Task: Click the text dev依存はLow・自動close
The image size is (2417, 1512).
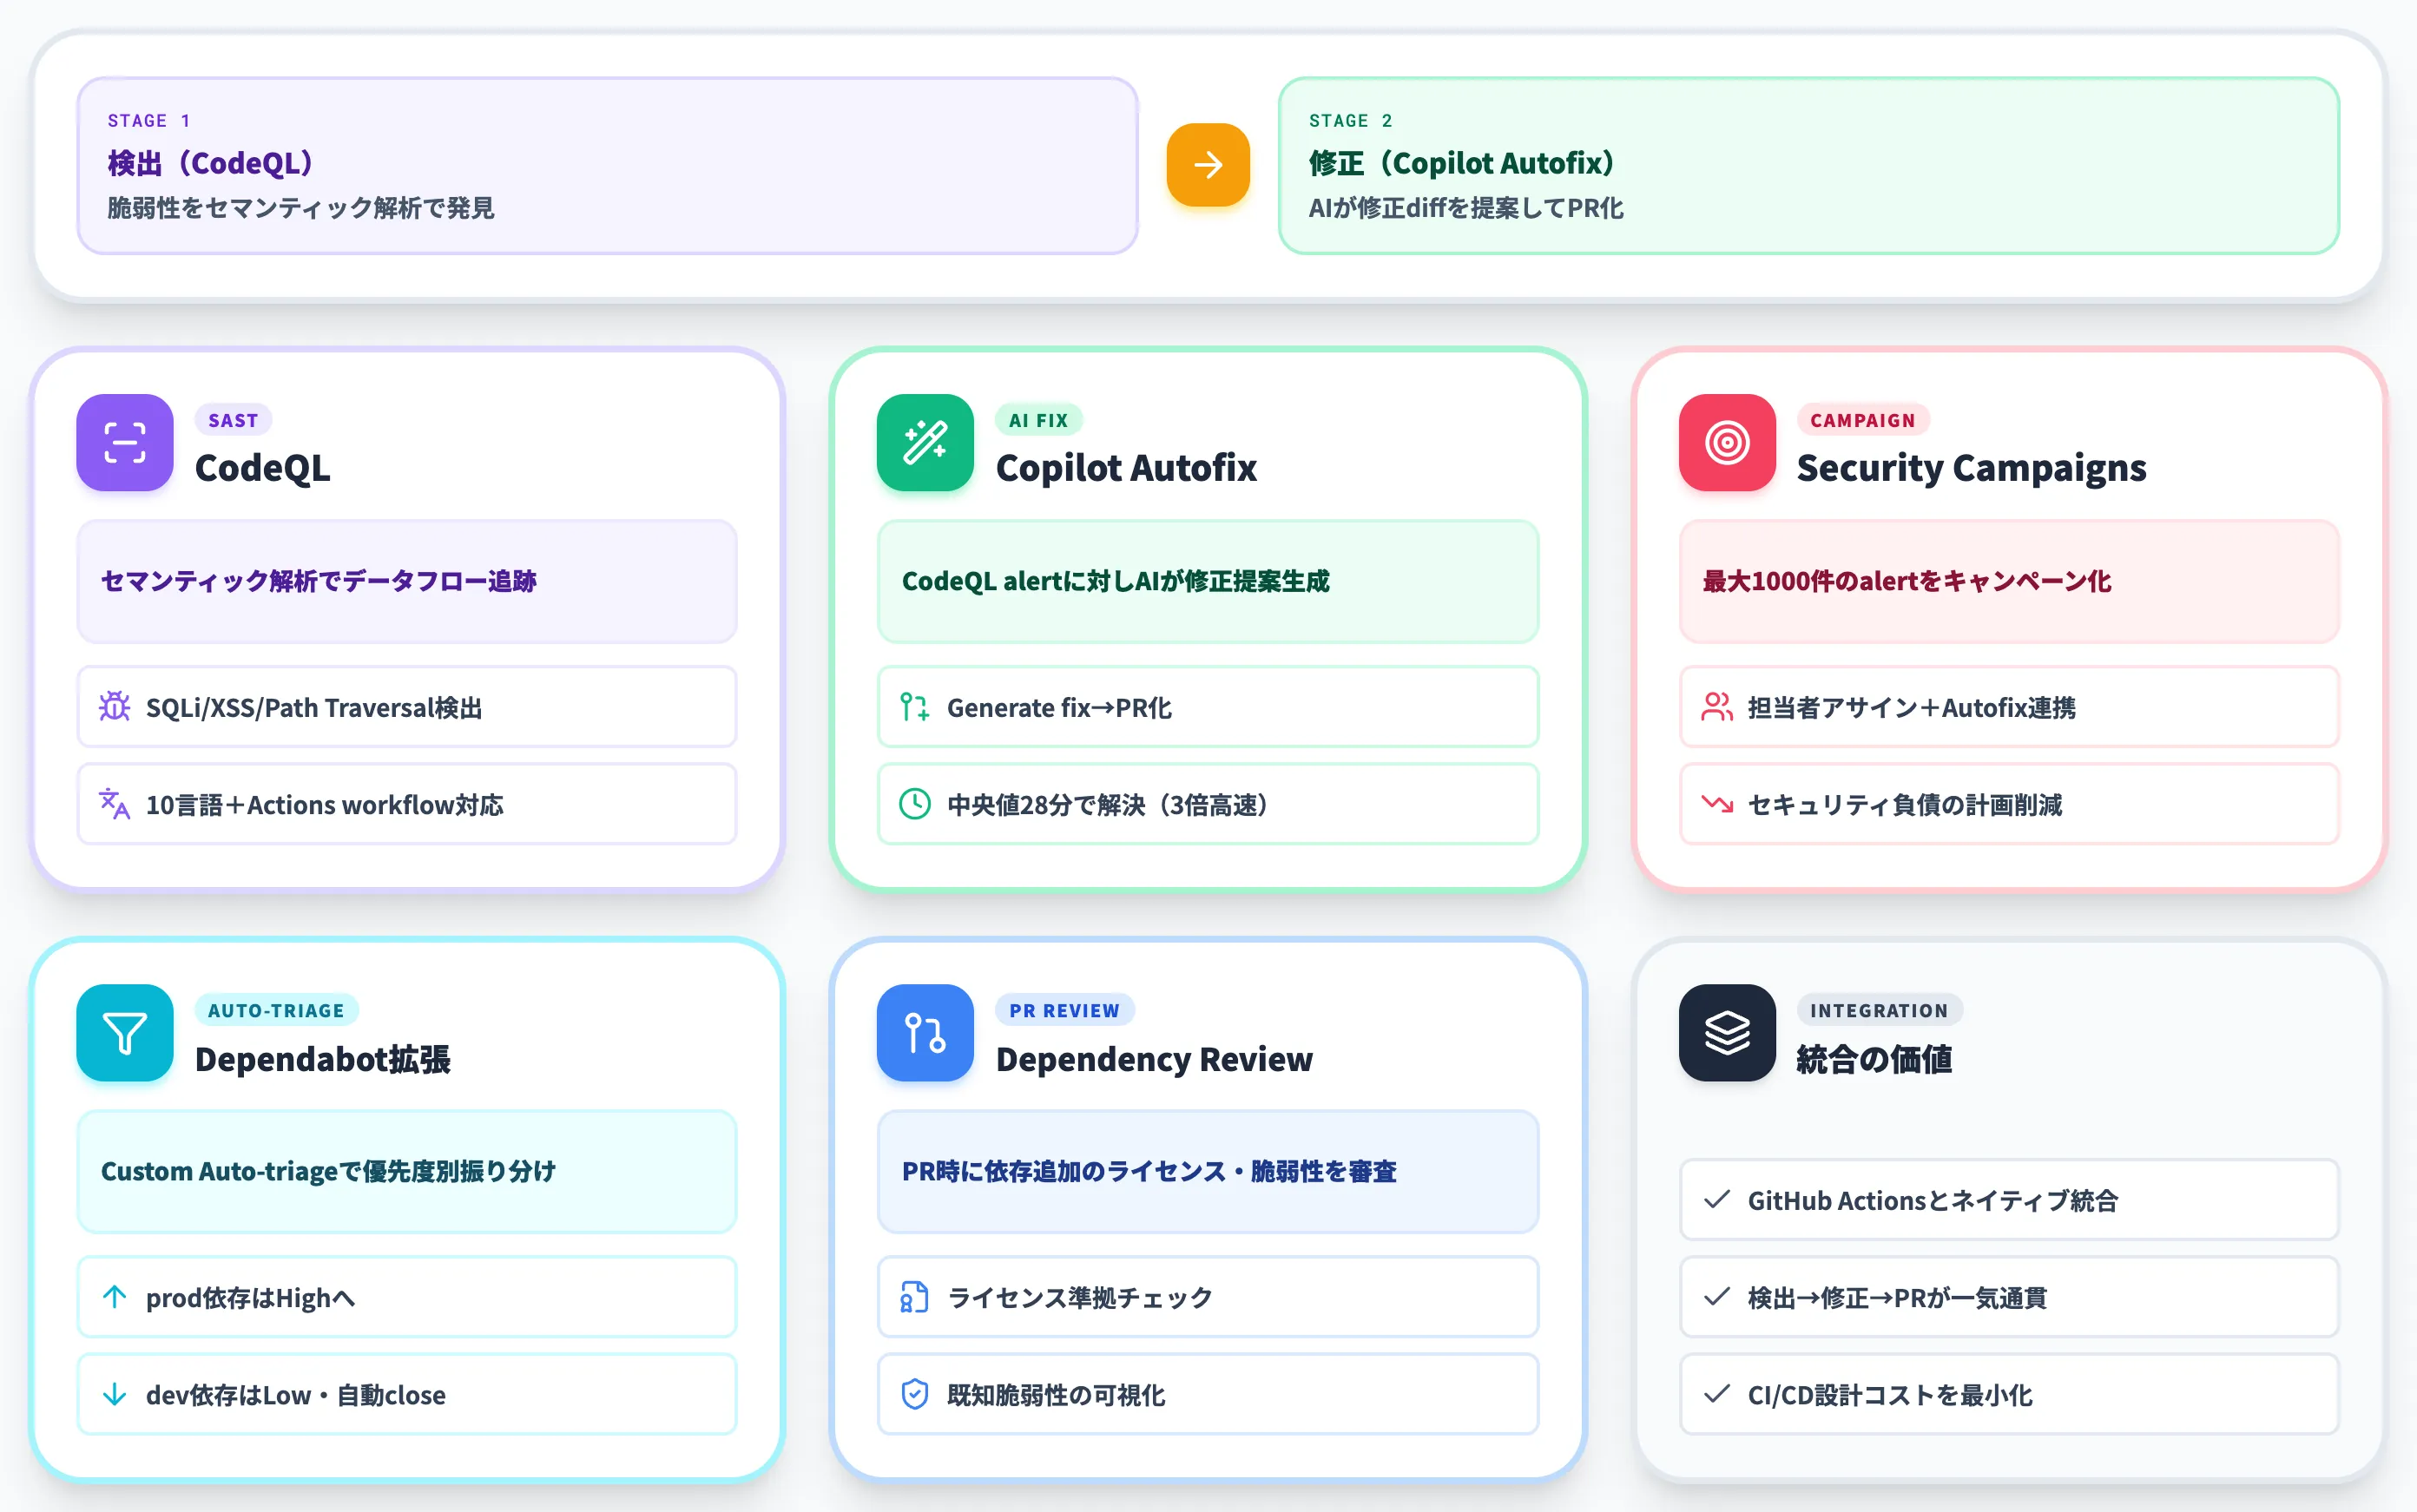Action: click(296, 1394)
